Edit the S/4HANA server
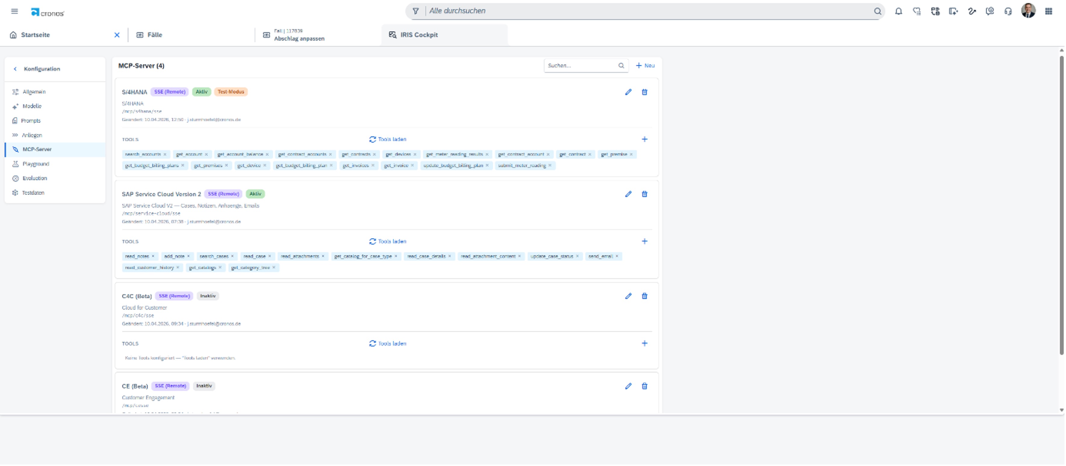 628,92
